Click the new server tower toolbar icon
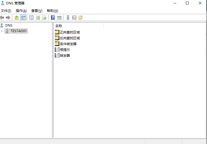Viewport: 207px width, 144px height. coord(68,17)
